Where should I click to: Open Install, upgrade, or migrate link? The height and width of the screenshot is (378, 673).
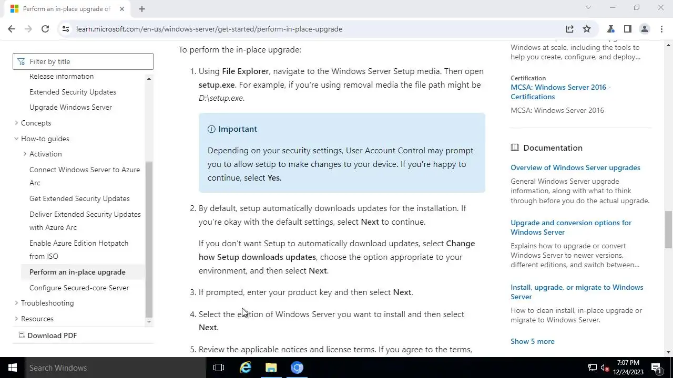click(x=577, y=292)
